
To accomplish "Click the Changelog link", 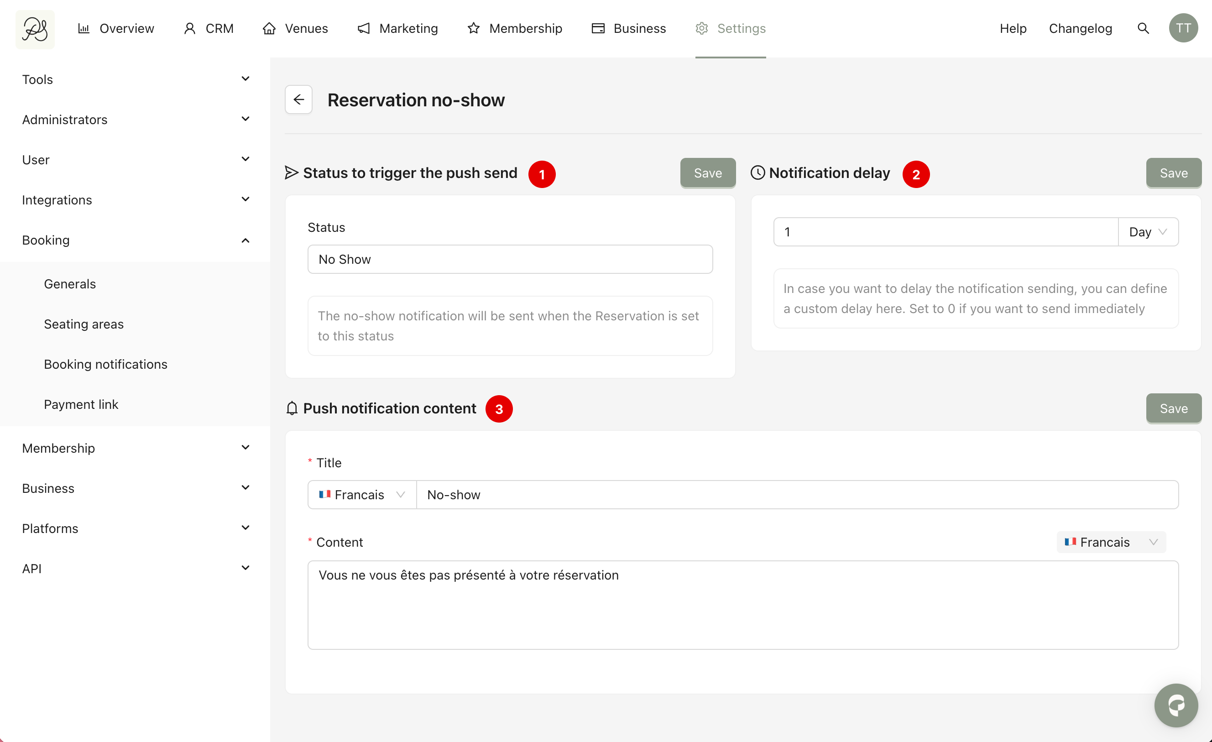I will coord(1080,29).
